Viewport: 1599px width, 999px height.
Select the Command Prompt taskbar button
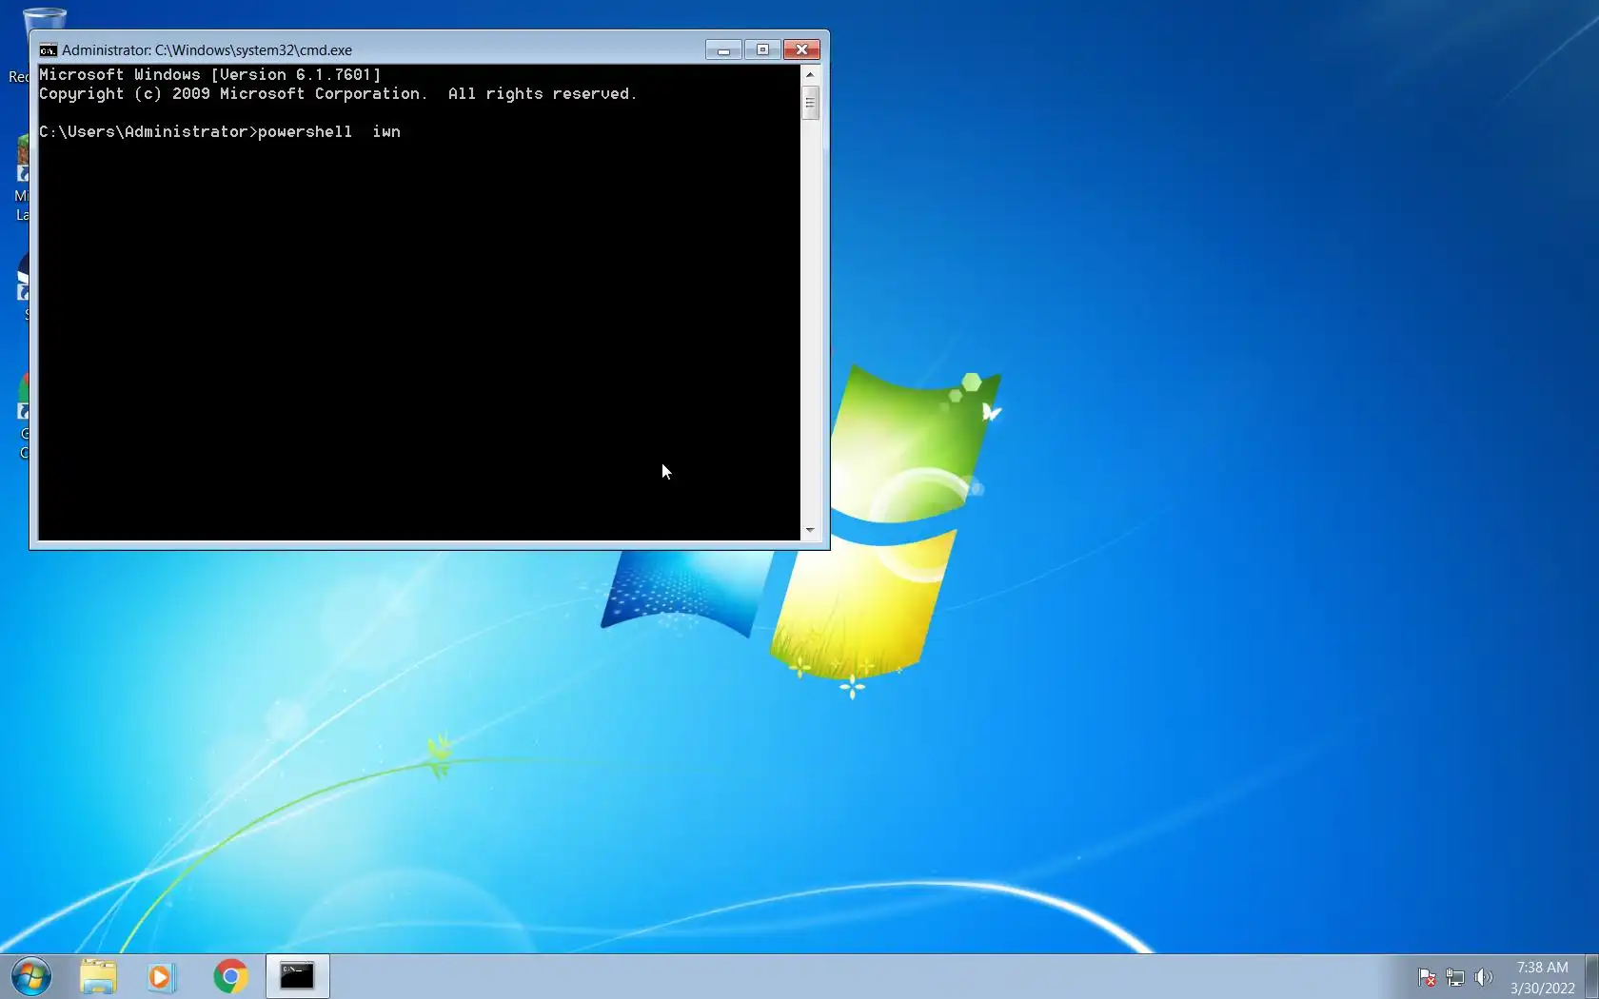click(297, 976)
